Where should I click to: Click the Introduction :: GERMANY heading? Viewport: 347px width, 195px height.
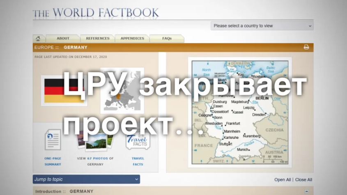pos(64,191)
